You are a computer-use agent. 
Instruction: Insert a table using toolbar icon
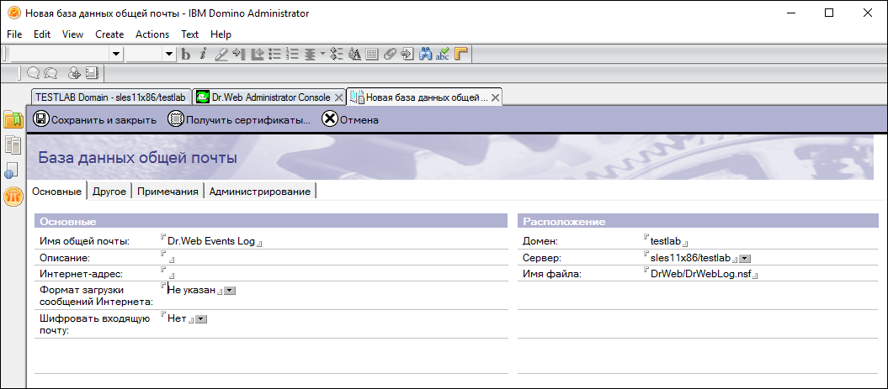click(371, 54)
